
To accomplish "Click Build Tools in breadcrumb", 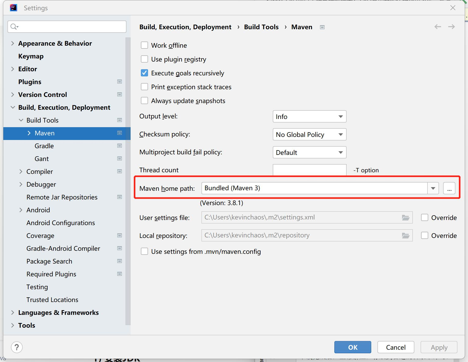I will coord(261,27).
